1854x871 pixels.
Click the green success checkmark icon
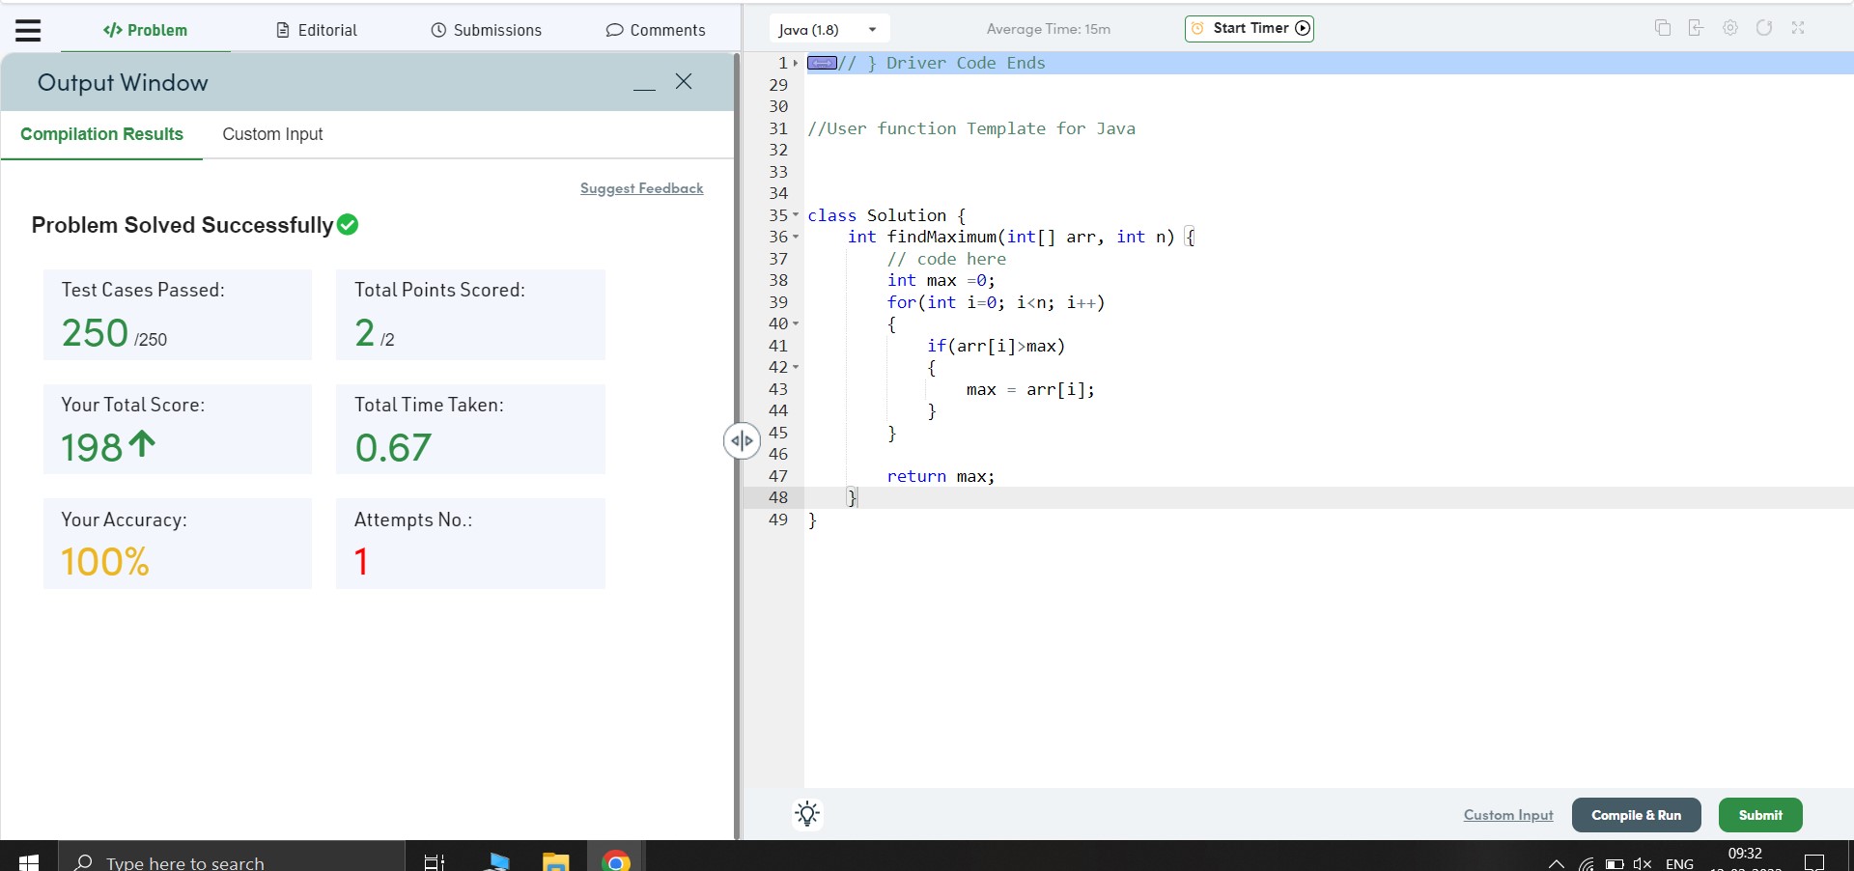click(x=348, y=225)
